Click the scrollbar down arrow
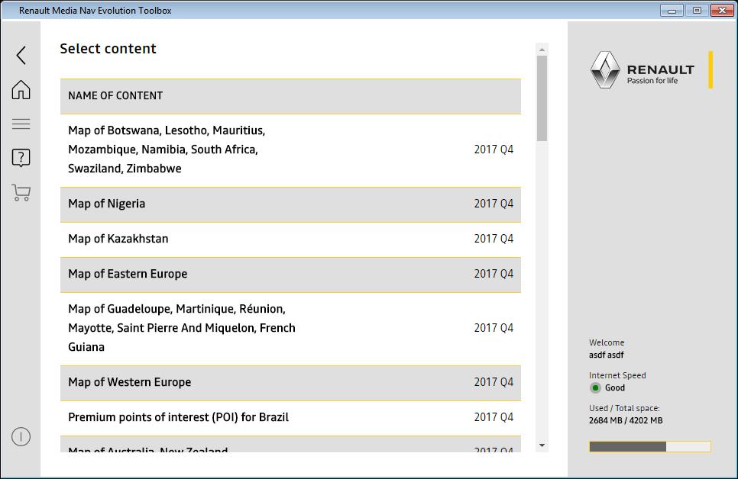This screenshot has height=479, width=738. pos(542,445)
